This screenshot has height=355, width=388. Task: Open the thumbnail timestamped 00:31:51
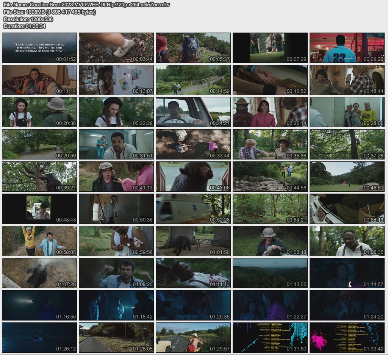[x=116, y=144]
